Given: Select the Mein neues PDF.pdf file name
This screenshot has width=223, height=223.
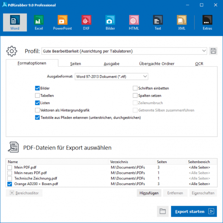Looking at the screenshot, I should coord(30,173).
